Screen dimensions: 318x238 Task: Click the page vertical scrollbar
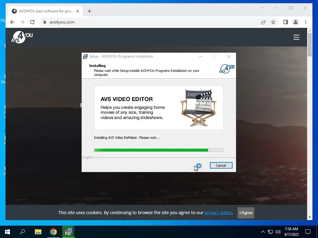(310, 45)
